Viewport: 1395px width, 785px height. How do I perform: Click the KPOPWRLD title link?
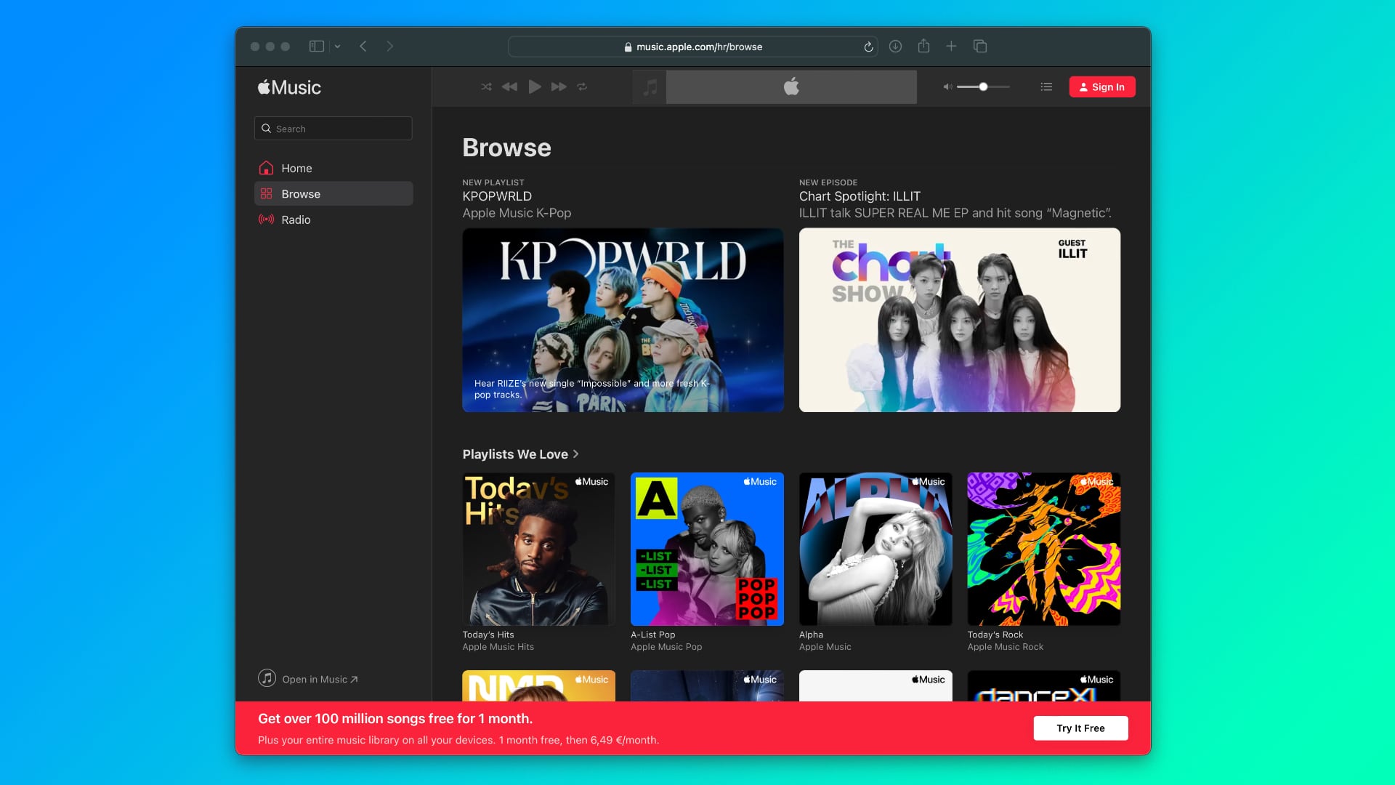tap(497, 196)
